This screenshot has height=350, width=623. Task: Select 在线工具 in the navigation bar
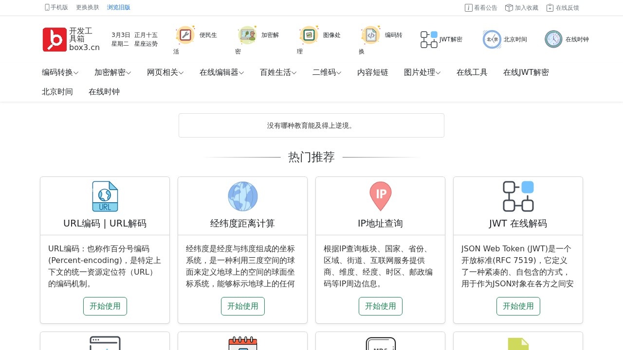[x=472, y=72]
